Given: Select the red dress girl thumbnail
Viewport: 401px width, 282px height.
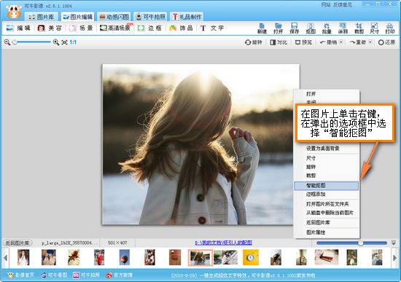Looking at the screenshot, I should pyautogui.click(x=99, y=257).
